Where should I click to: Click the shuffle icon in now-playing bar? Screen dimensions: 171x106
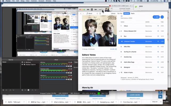tap(111, 9)
